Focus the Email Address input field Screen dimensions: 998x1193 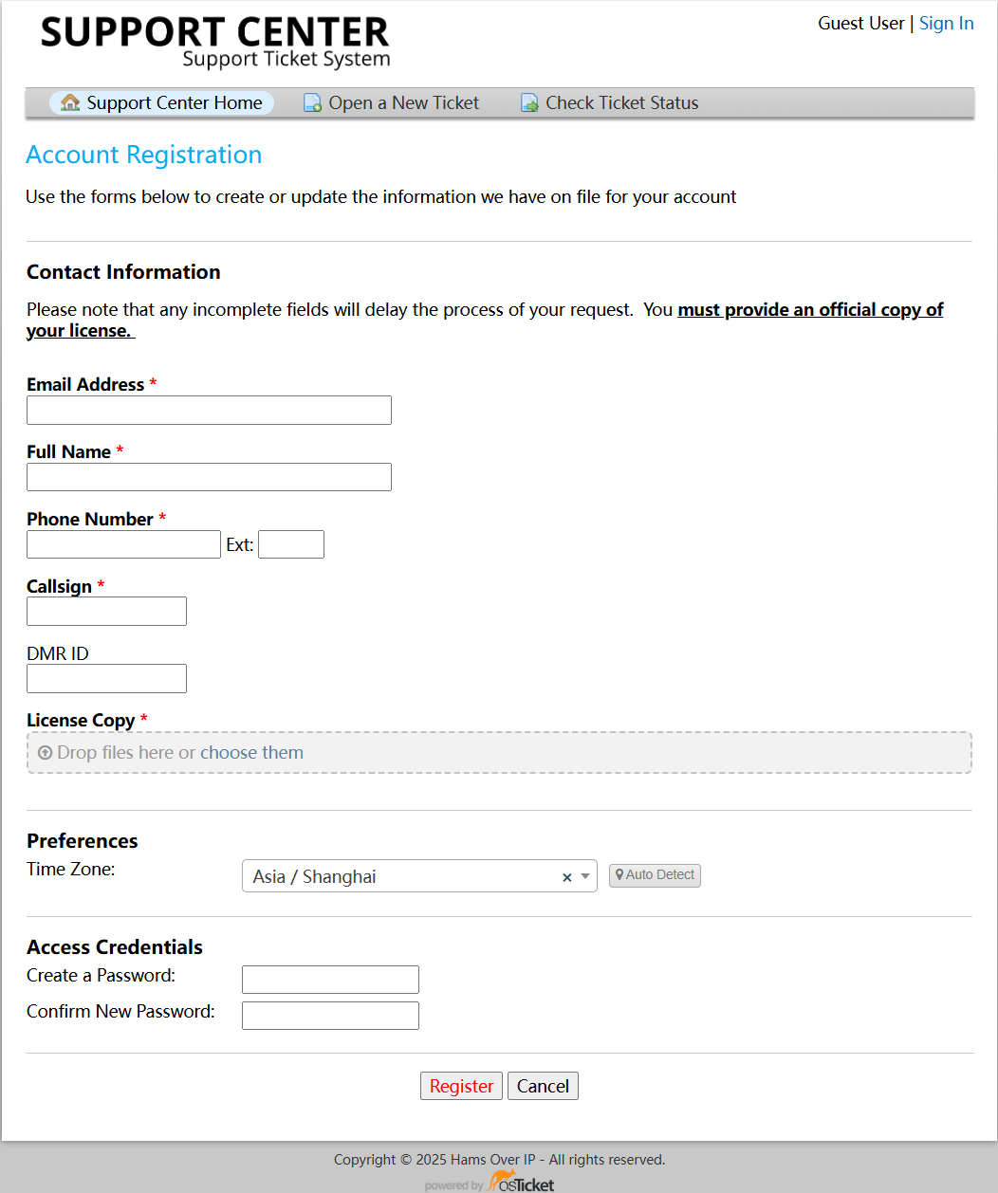tap(209, 410)
